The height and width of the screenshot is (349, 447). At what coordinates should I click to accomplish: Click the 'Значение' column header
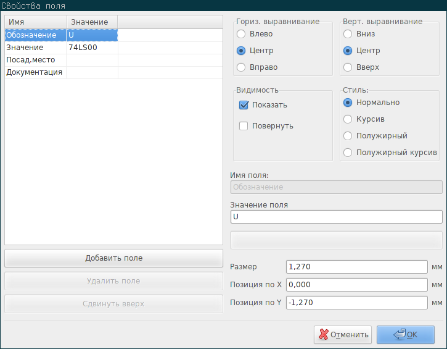click(x=92, y=22)
